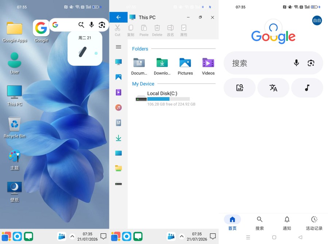Tap Android home navigation button

point(274,237)
